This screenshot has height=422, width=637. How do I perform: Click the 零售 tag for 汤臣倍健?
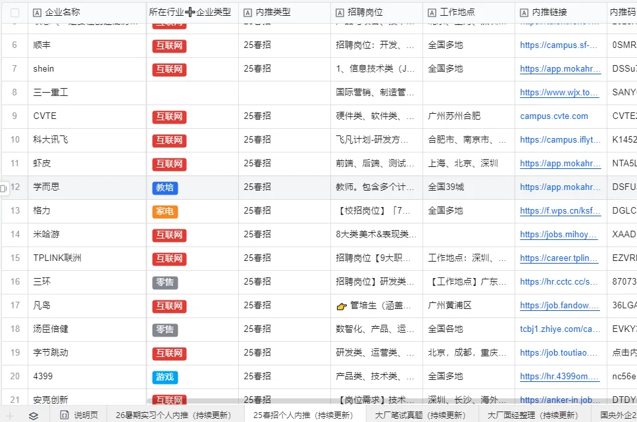click(x=165, y=329)
